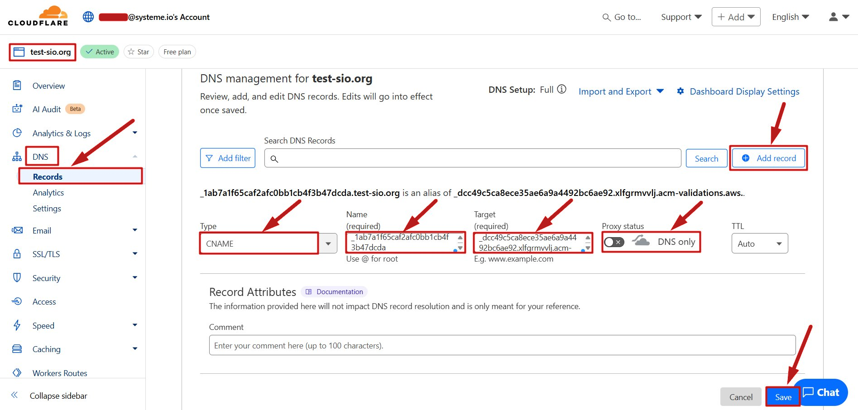This screenshot has height=410, width=858.
Task: Click the Caching storage icon
Action: coord(17,349)
